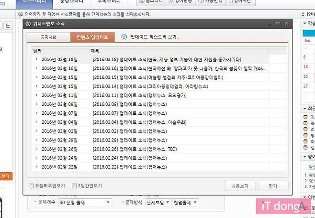Screen dimensions: 315x218
Task: Click the 위너스멘토 소식 title bar logo icon
Action: pyautogui.click(x=28, y=24)
